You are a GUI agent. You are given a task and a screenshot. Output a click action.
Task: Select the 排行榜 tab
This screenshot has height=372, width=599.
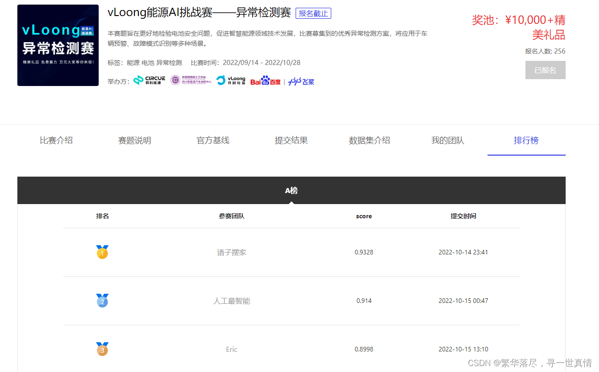point(526,140)
